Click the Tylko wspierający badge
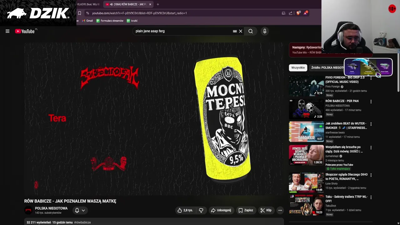Viewport: 400px width, 225px height. click(x=338, y=169)
